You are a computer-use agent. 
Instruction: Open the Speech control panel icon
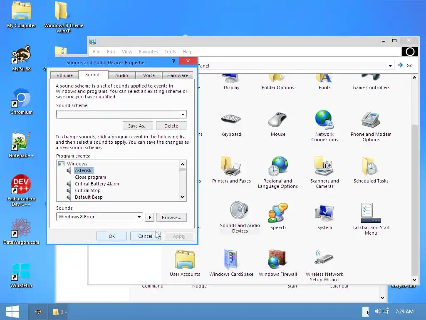(x=277, y=217)
